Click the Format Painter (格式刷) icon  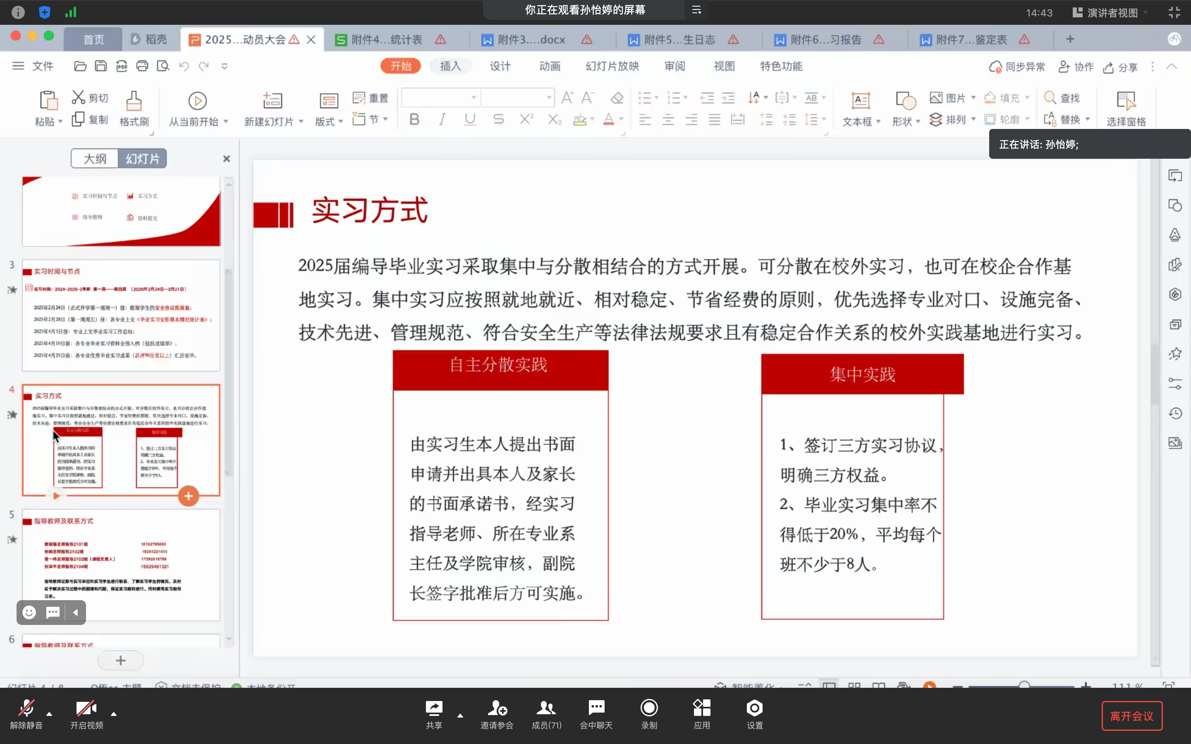pyautogui.click(x=134, y=101)
